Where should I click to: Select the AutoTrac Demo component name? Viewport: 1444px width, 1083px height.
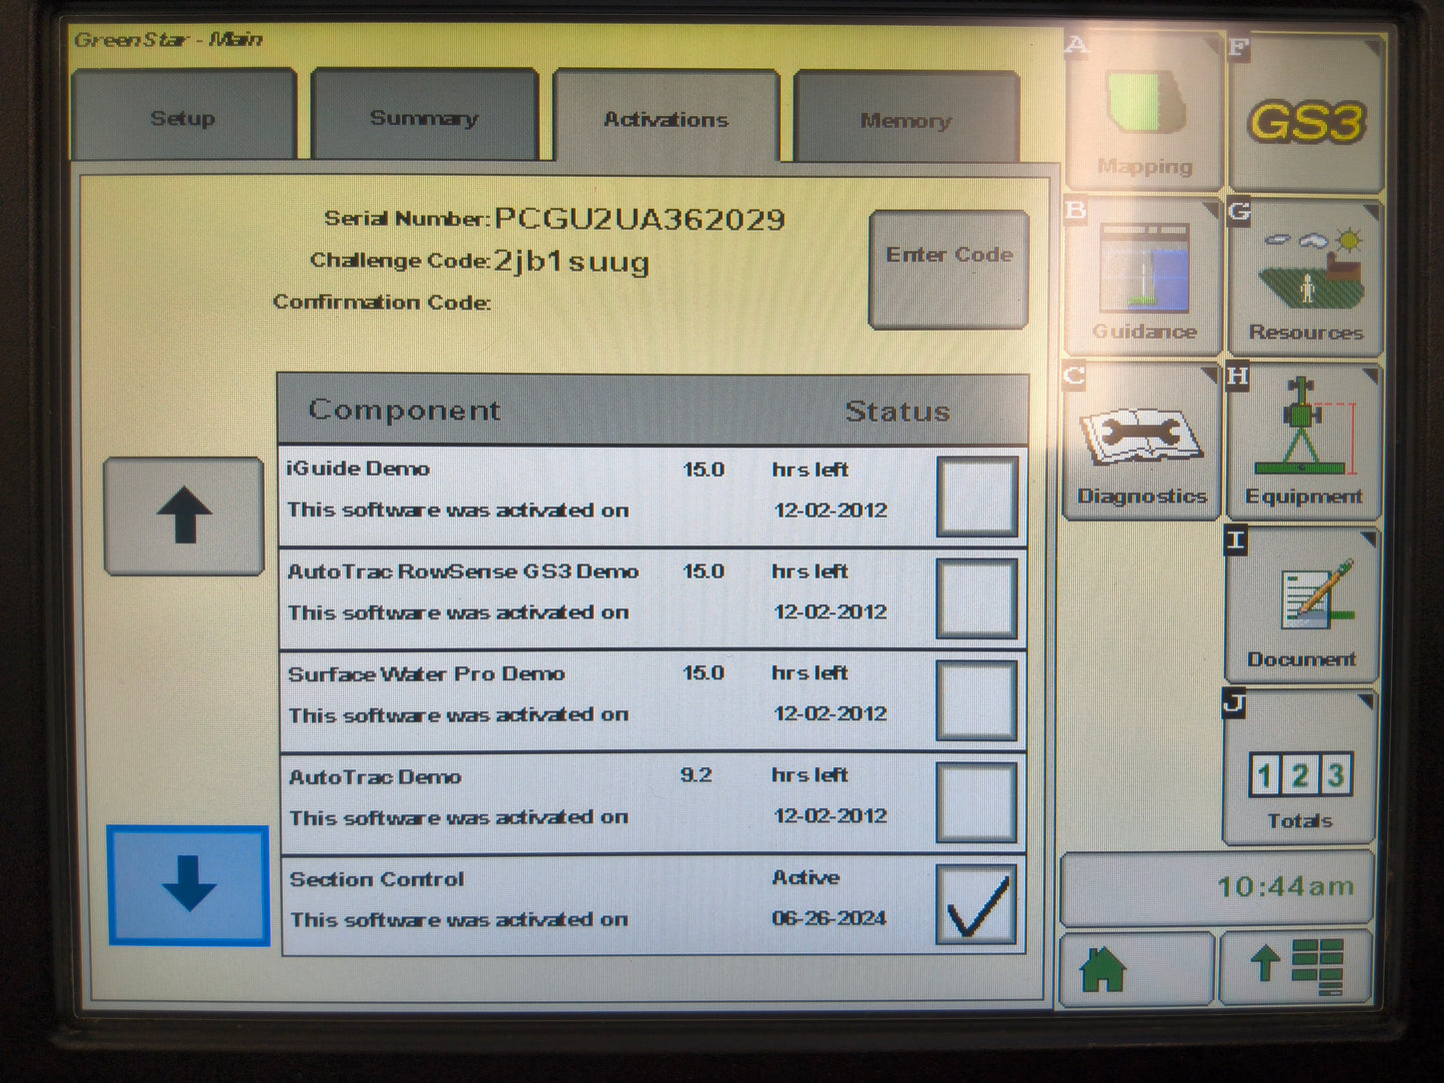(x=375, y=776)
